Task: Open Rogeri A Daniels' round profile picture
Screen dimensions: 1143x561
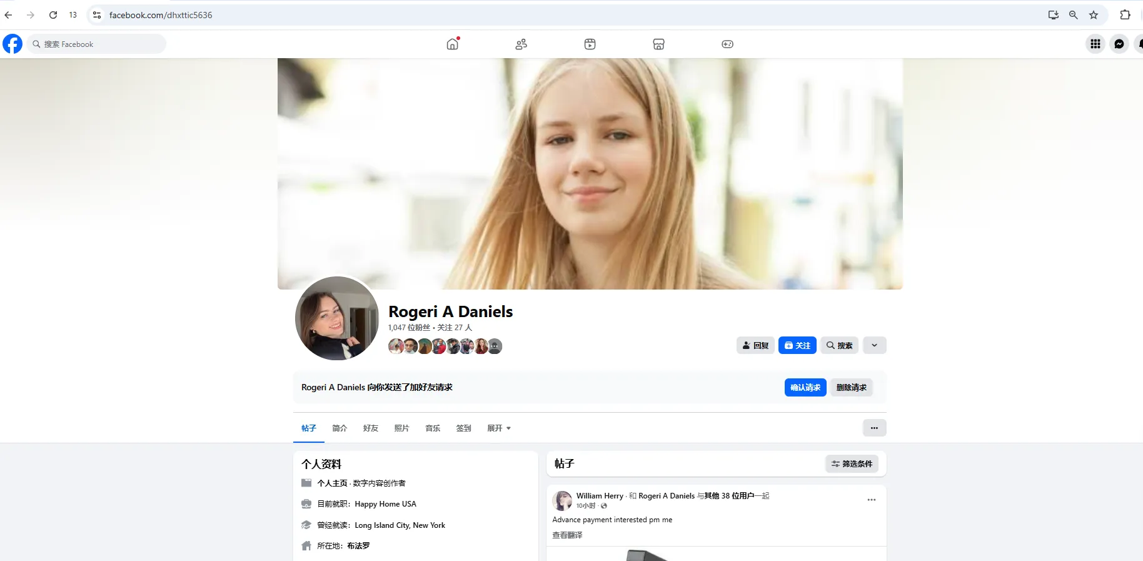Action: coord(337,318)
